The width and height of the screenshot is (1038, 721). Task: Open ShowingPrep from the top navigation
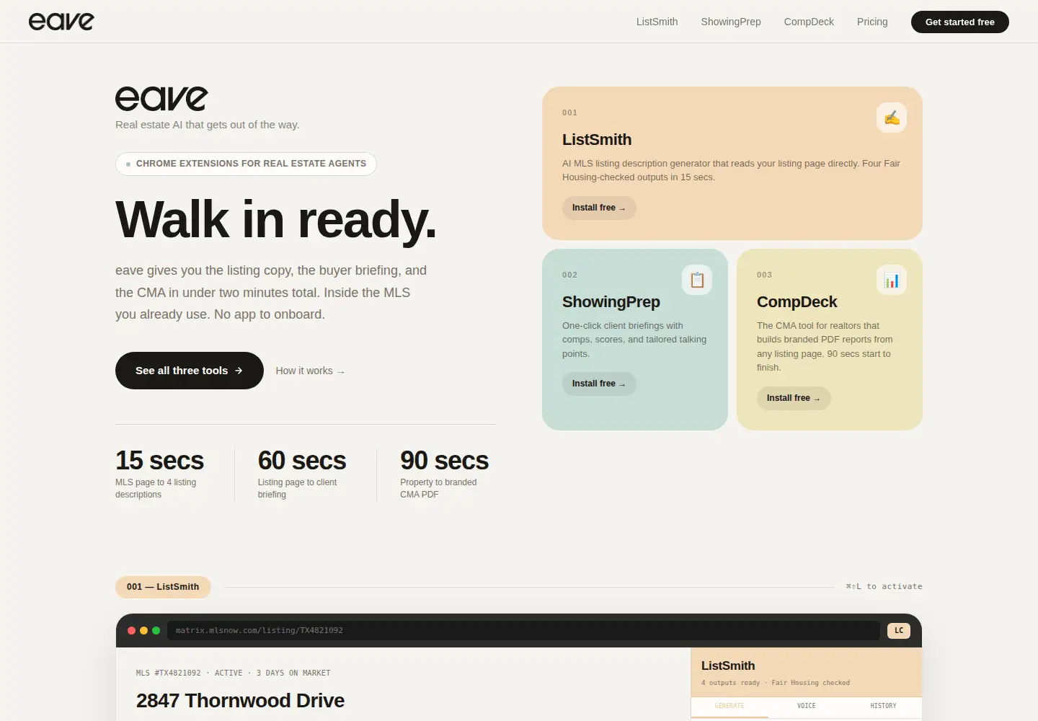point(731,22)
